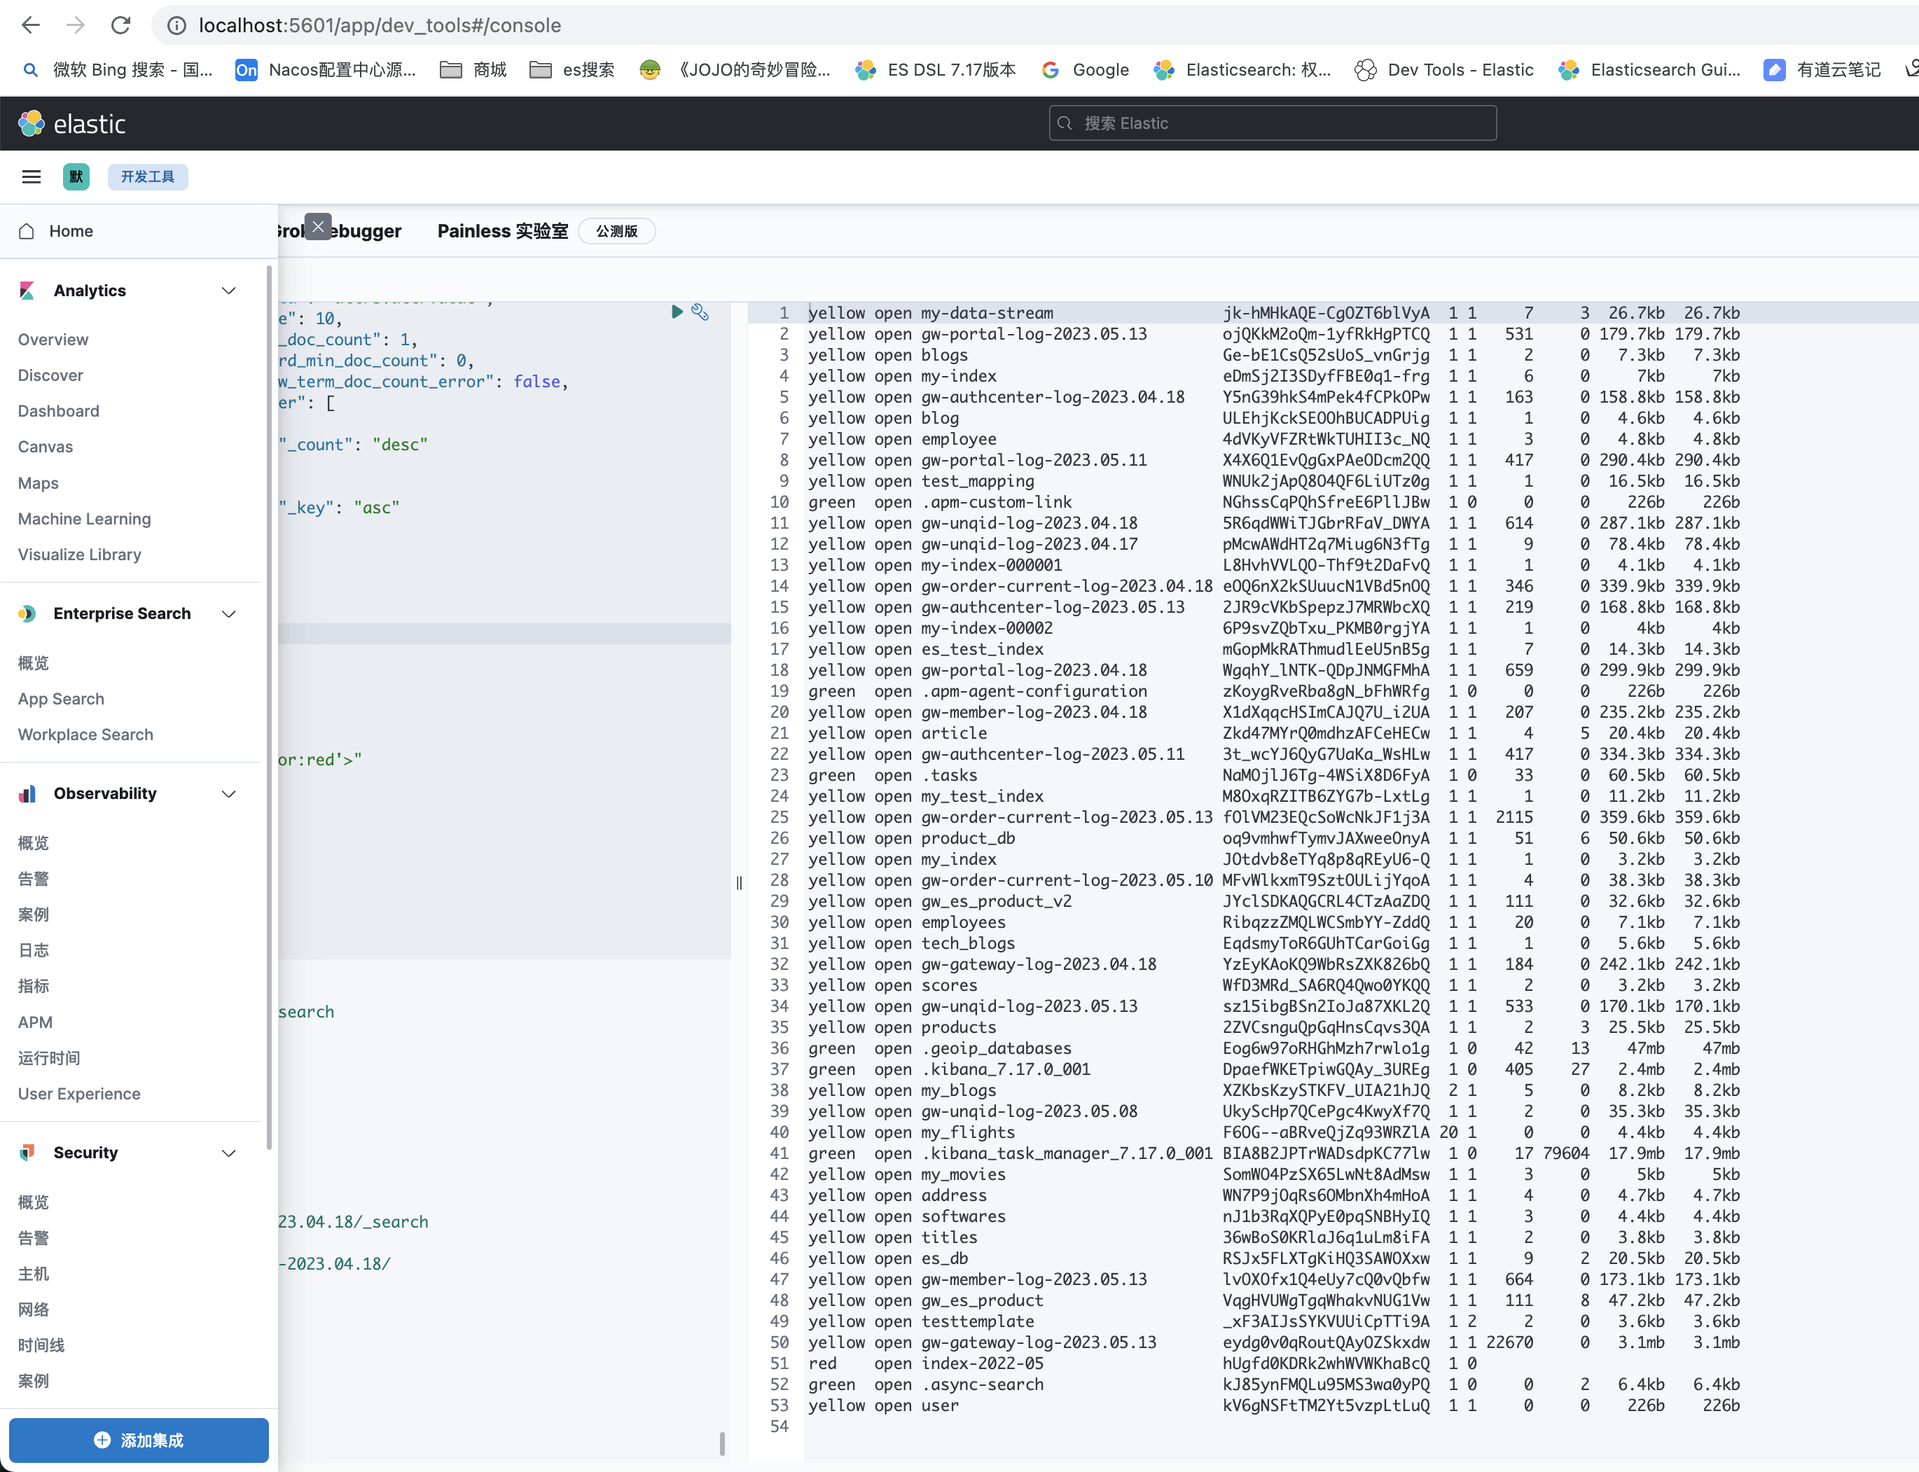Open the wrench settings icon in the editor
This screenshot has height=1472, width=1919.
[x=700, y=312]
